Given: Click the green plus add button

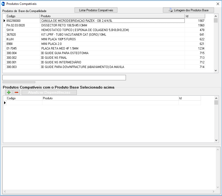Looking at the screenshot, I should tap(9, 92).
